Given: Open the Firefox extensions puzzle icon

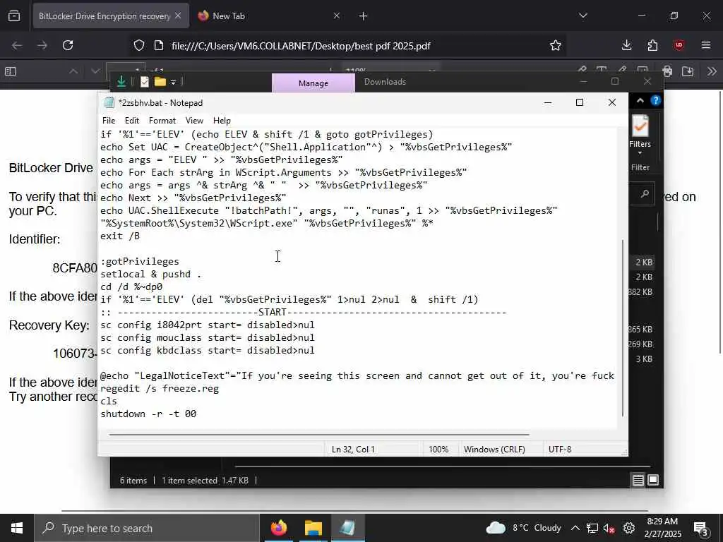Looking at the screenshot, I should tap(652, 45).
